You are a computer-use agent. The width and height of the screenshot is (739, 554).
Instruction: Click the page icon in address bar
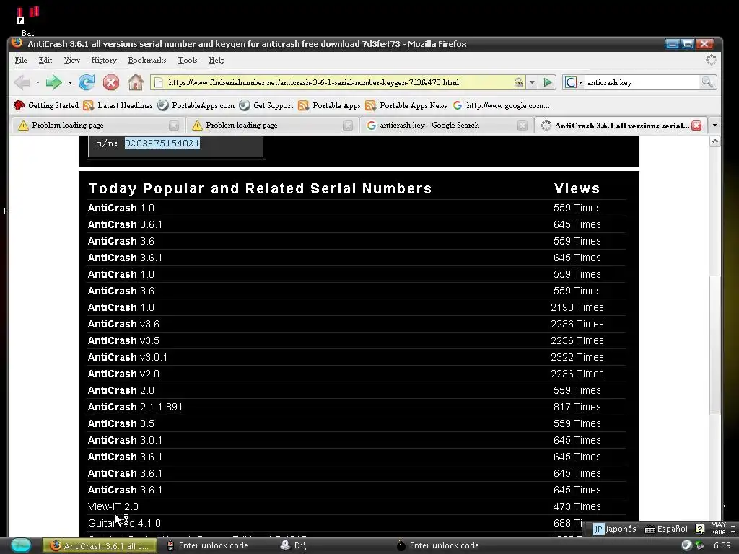pos(158,82)
